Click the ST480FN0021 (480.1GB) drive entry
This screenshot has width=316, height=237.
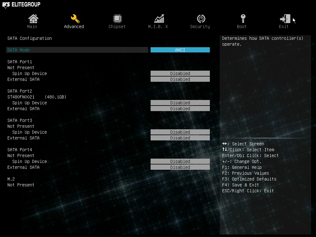click(37, 97)
